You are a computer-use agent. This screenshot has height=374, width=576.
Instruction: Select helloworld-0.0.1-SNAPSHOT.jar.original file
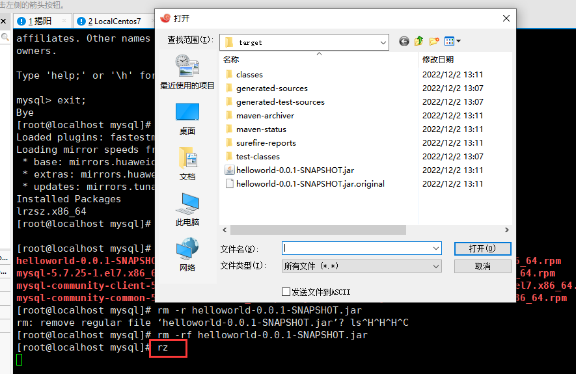(305, 183)
